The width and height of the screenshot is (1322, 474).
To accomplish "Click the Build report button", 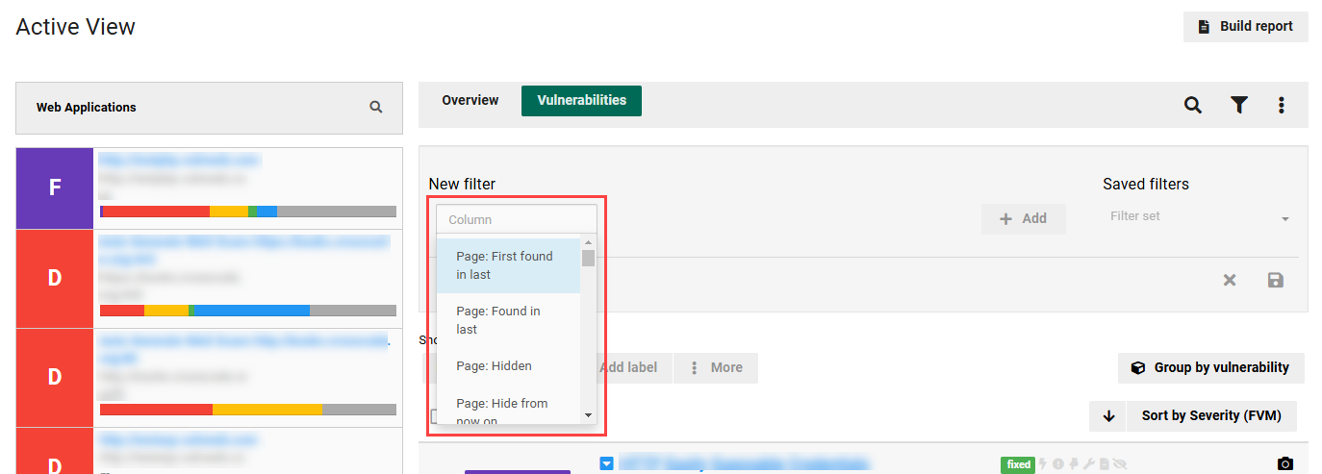I will [x=1245, y=27].
